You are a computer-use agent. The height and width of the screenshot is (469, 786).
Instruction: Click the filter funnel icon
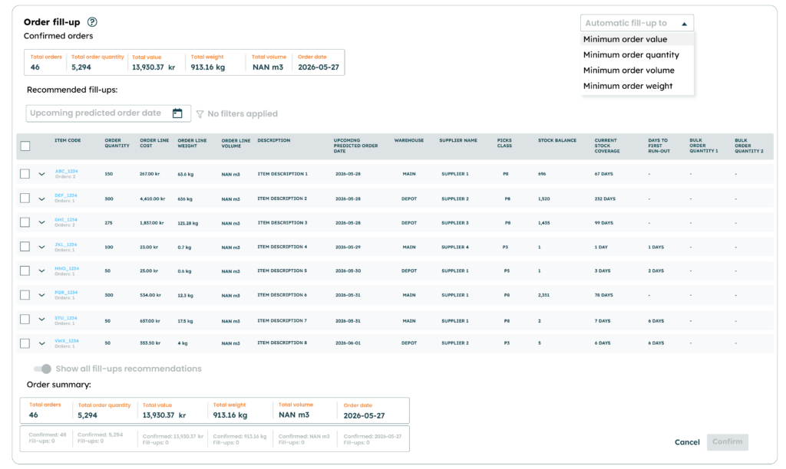[x=200, y=114]
